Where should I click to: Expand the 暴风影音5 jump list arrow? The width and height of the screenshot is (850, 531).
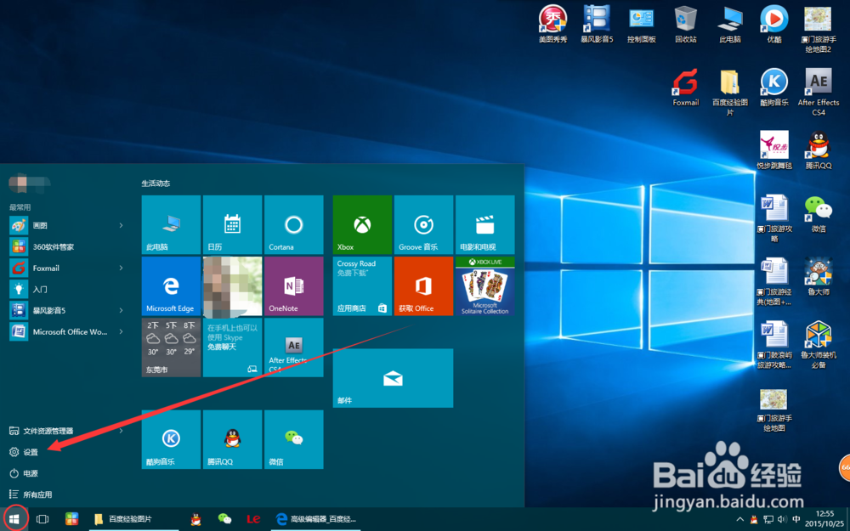pyautogui.click(x=122, y=310)
